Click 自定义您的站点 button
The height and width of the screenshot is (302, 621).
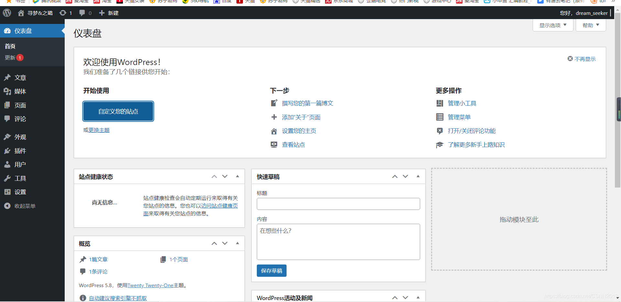click(118, 111)
